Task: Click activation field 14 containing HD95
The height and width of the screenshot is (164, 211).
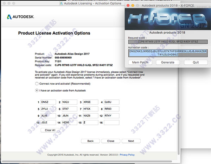Action: (x=69, y=122)
